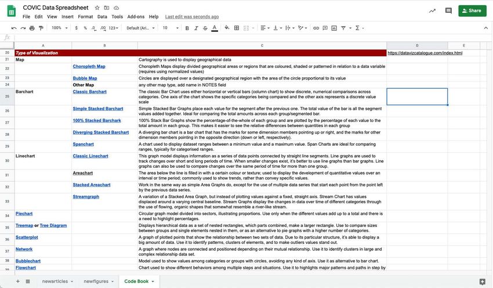The height and width of the screenshot is (288, 493).
Task: Open horizontal align dropdown
Action: pos(265,28)
